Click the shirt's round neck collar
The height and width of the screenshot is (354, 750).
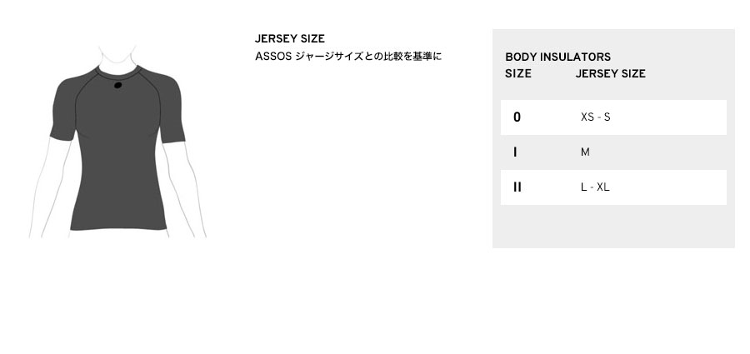coord(117,72)
